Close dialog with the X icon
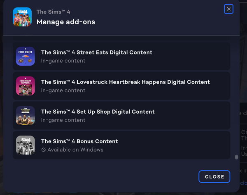Viewport: 247px width, 195px height. 228,9
